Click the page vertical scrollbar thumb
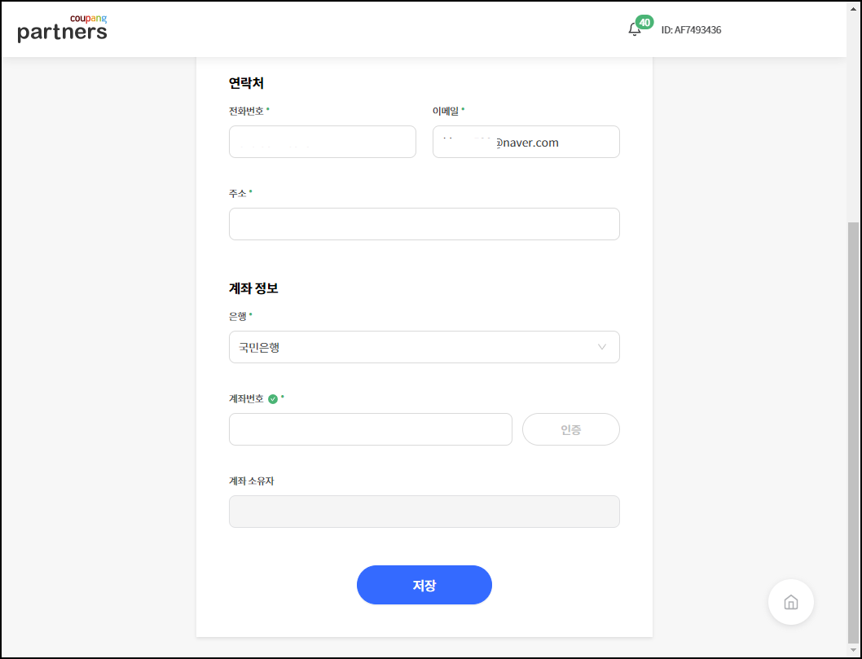862x659 pixels. pyautogui.click(x=853, y=432)
